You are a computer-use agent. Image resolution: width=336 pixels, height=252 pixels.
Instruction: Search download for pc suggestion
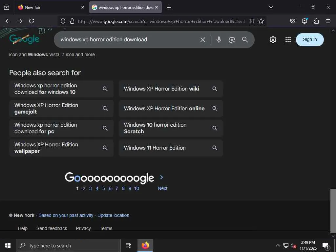point(61,128)
